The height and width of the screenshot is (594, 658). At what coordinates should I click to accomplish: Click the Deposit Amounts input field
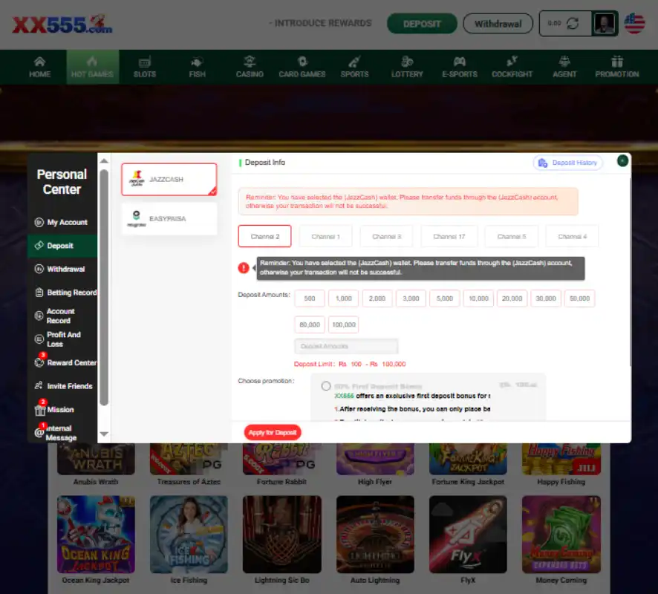click(346, 346)
